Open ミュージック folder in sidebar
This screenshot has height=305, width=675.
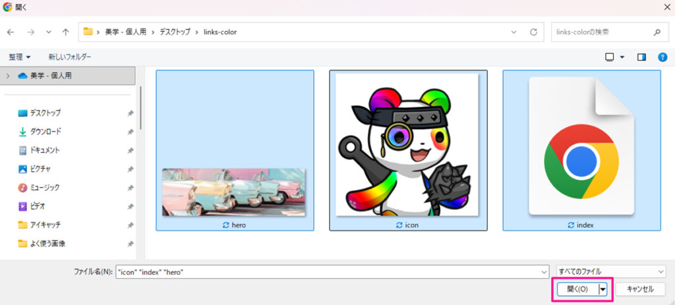pyautogui.click(x=44, y=188)
